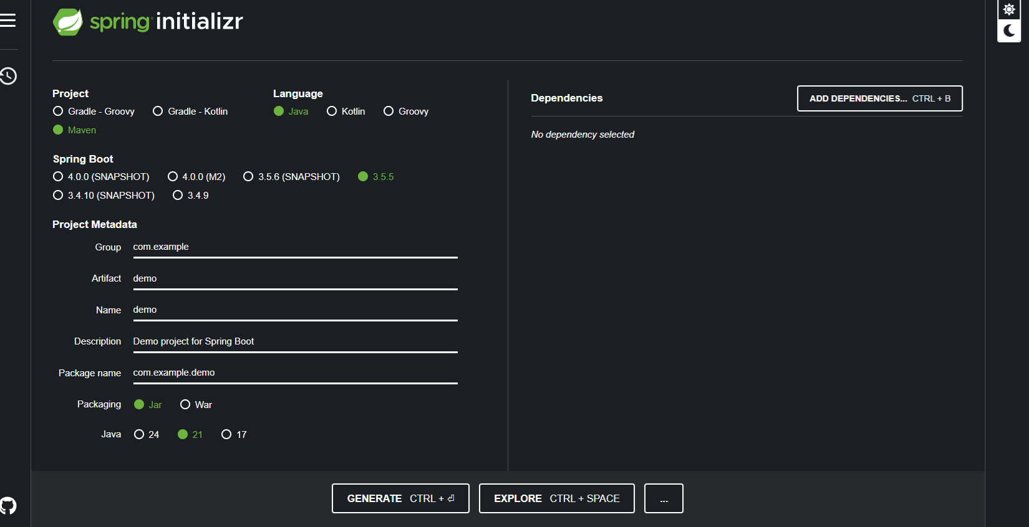Click the Spring Initializr logo
Screen dimensions: 1029x527
point(148,22)
